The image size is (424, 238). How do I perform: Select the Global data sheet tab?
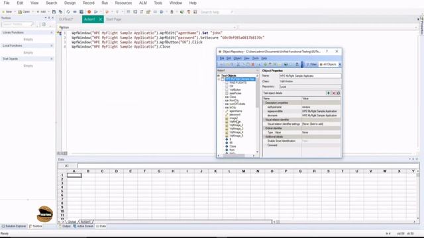click(72, 222)
